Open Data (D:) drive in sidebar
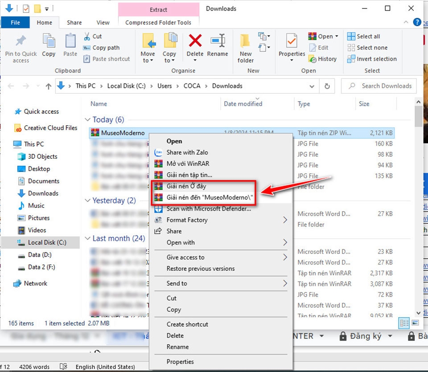Screen dimensions: 428x372 pyautogui.click(x=35, y=255)
